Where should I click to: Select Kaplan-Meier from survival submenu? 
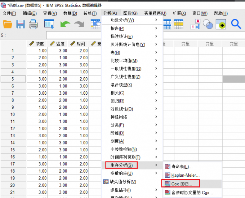coord(185,175)
